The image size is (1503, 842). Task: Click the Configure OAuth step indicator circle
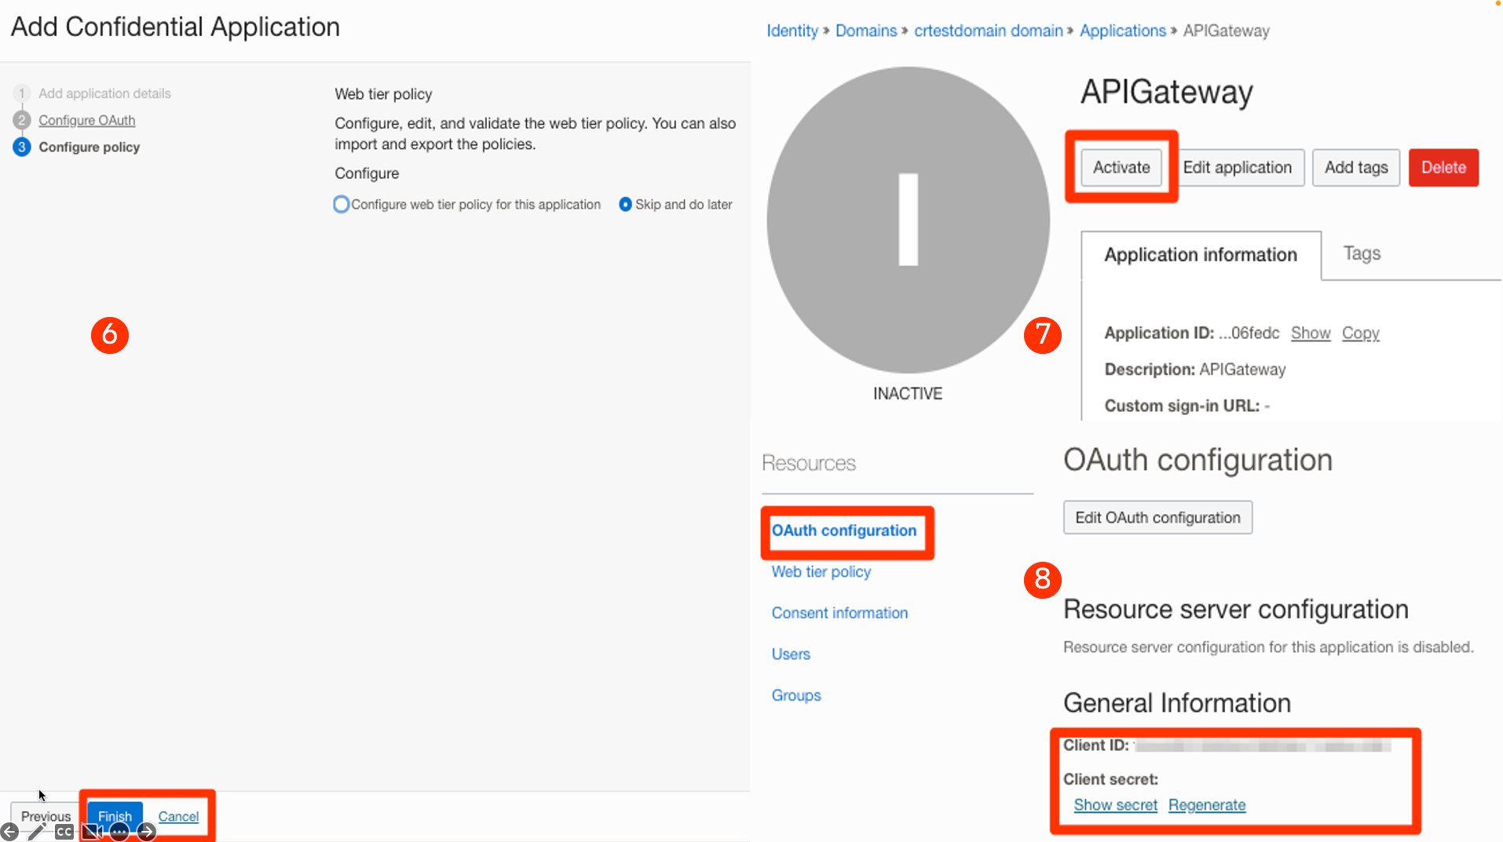(x=21, y=120)
